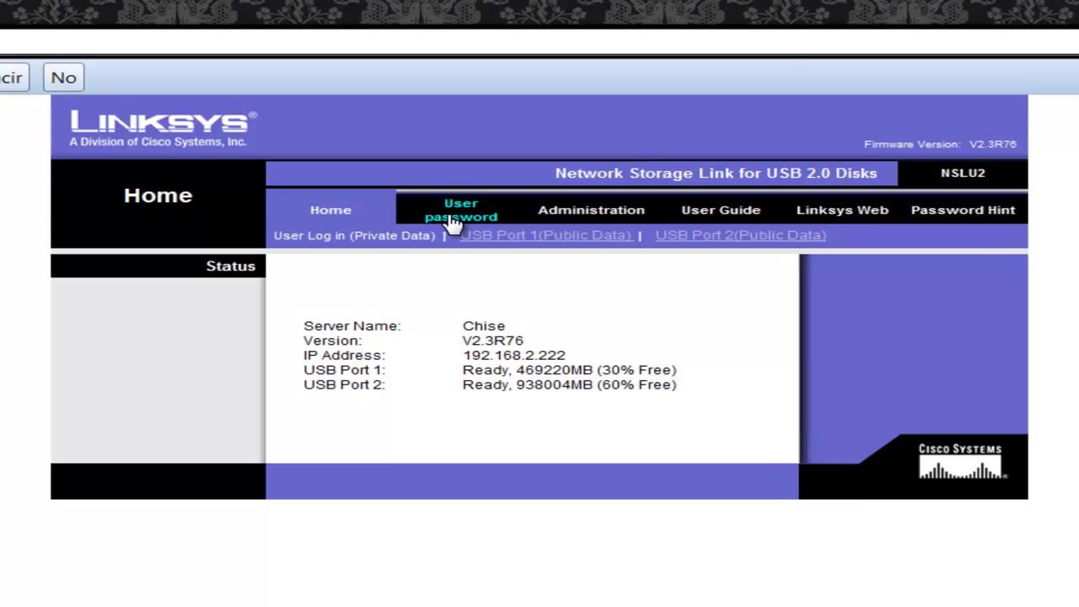Open the Home tab

point(330,210)
